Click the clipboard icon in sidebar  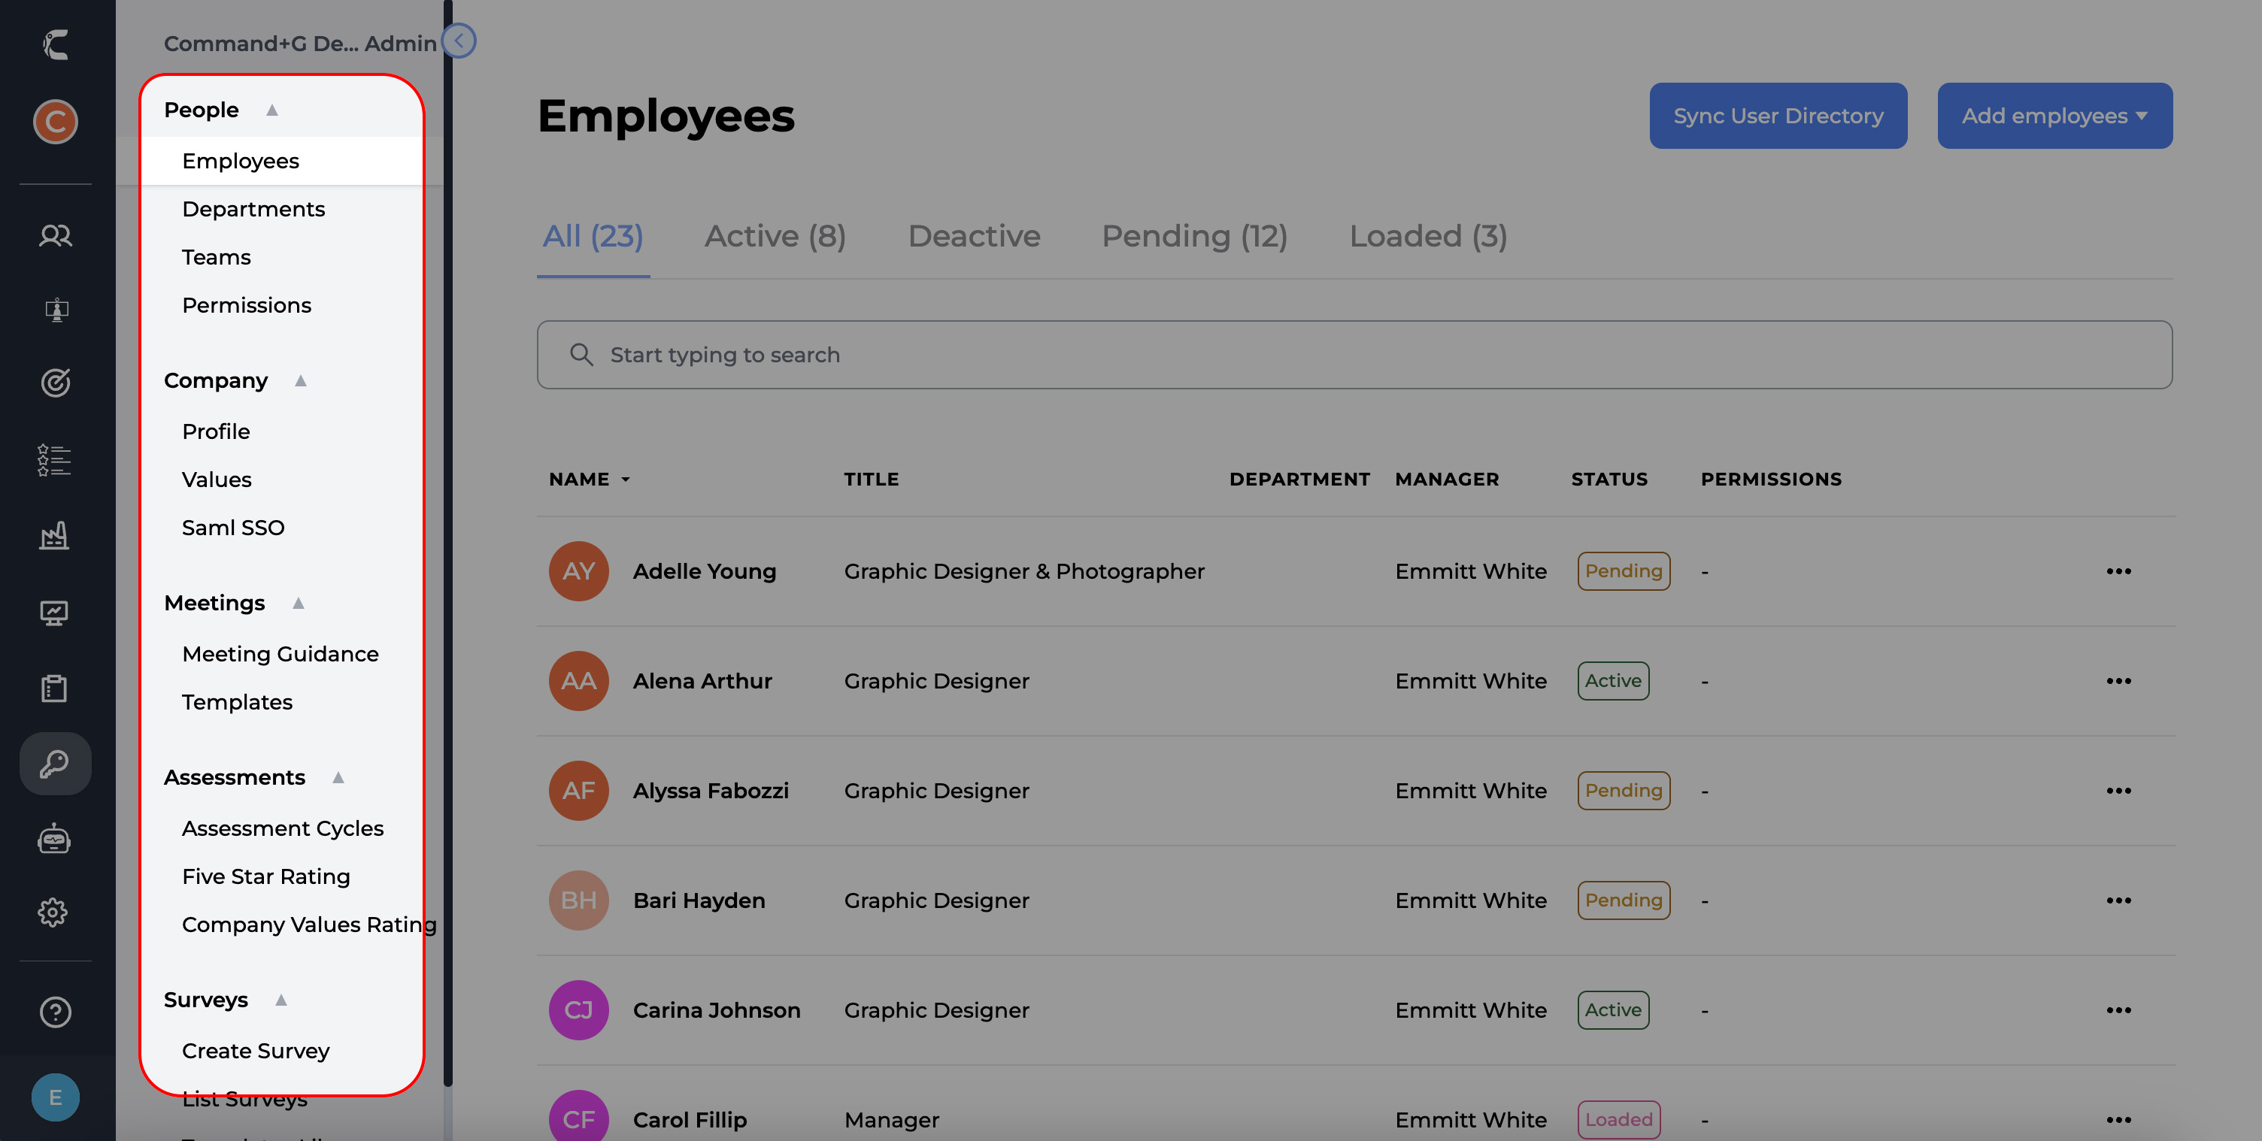[x=54, y=688]
